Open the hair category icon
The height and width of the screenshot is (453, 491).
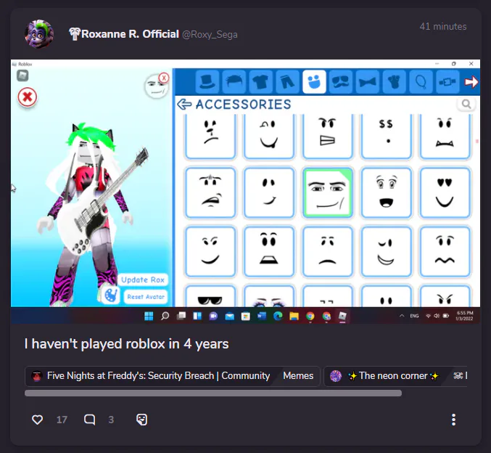point(234,82)
